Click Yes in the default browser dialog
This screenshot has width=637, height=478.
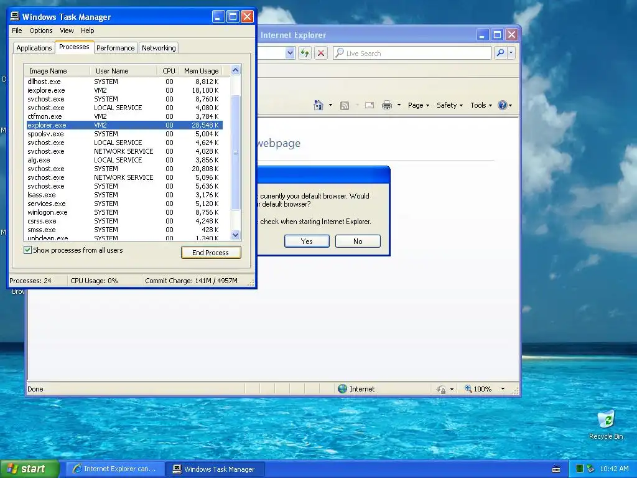click(x=307, y=241)
